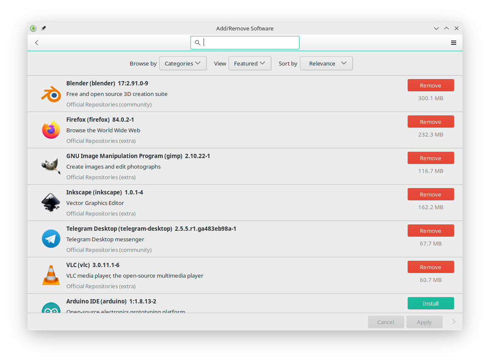Select 'Telegram Desktop (telegram-desktop)' title
Screen dimensions: 490x363
tap(119, 229)
